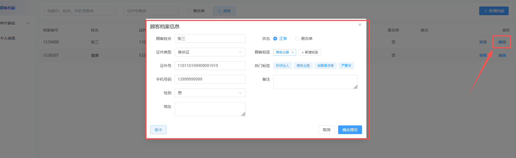Click the 新增标签 button

point(310,52)
